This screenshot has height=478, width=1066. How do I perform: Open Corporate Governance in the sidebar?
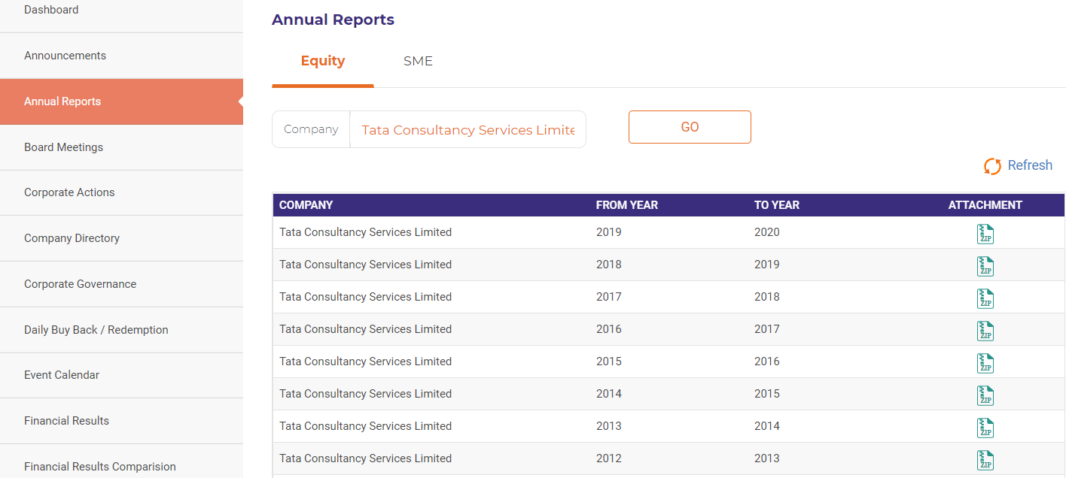coord(121,284)
